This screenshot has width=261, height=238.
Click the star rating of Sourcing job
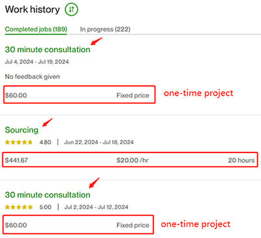pos(18,142)
